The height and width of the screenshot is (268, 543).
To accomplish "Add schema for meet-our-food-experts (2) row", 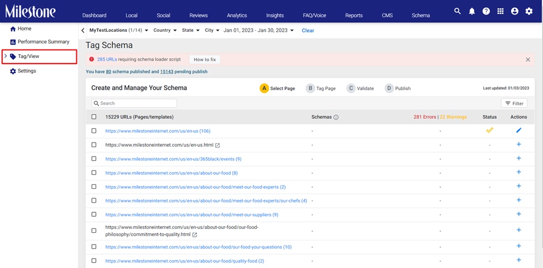I will [x=518, y=186].
